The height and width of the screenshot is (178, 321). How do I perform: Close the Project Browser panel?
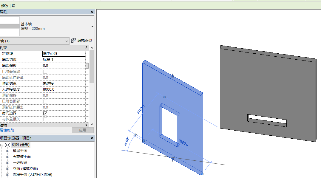(x=92, y=138)
